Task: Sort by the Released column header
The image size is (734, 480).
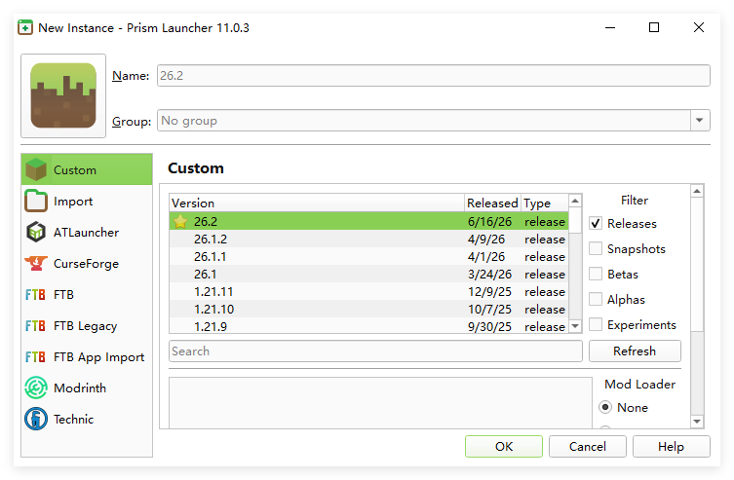Action: point(492,203)
